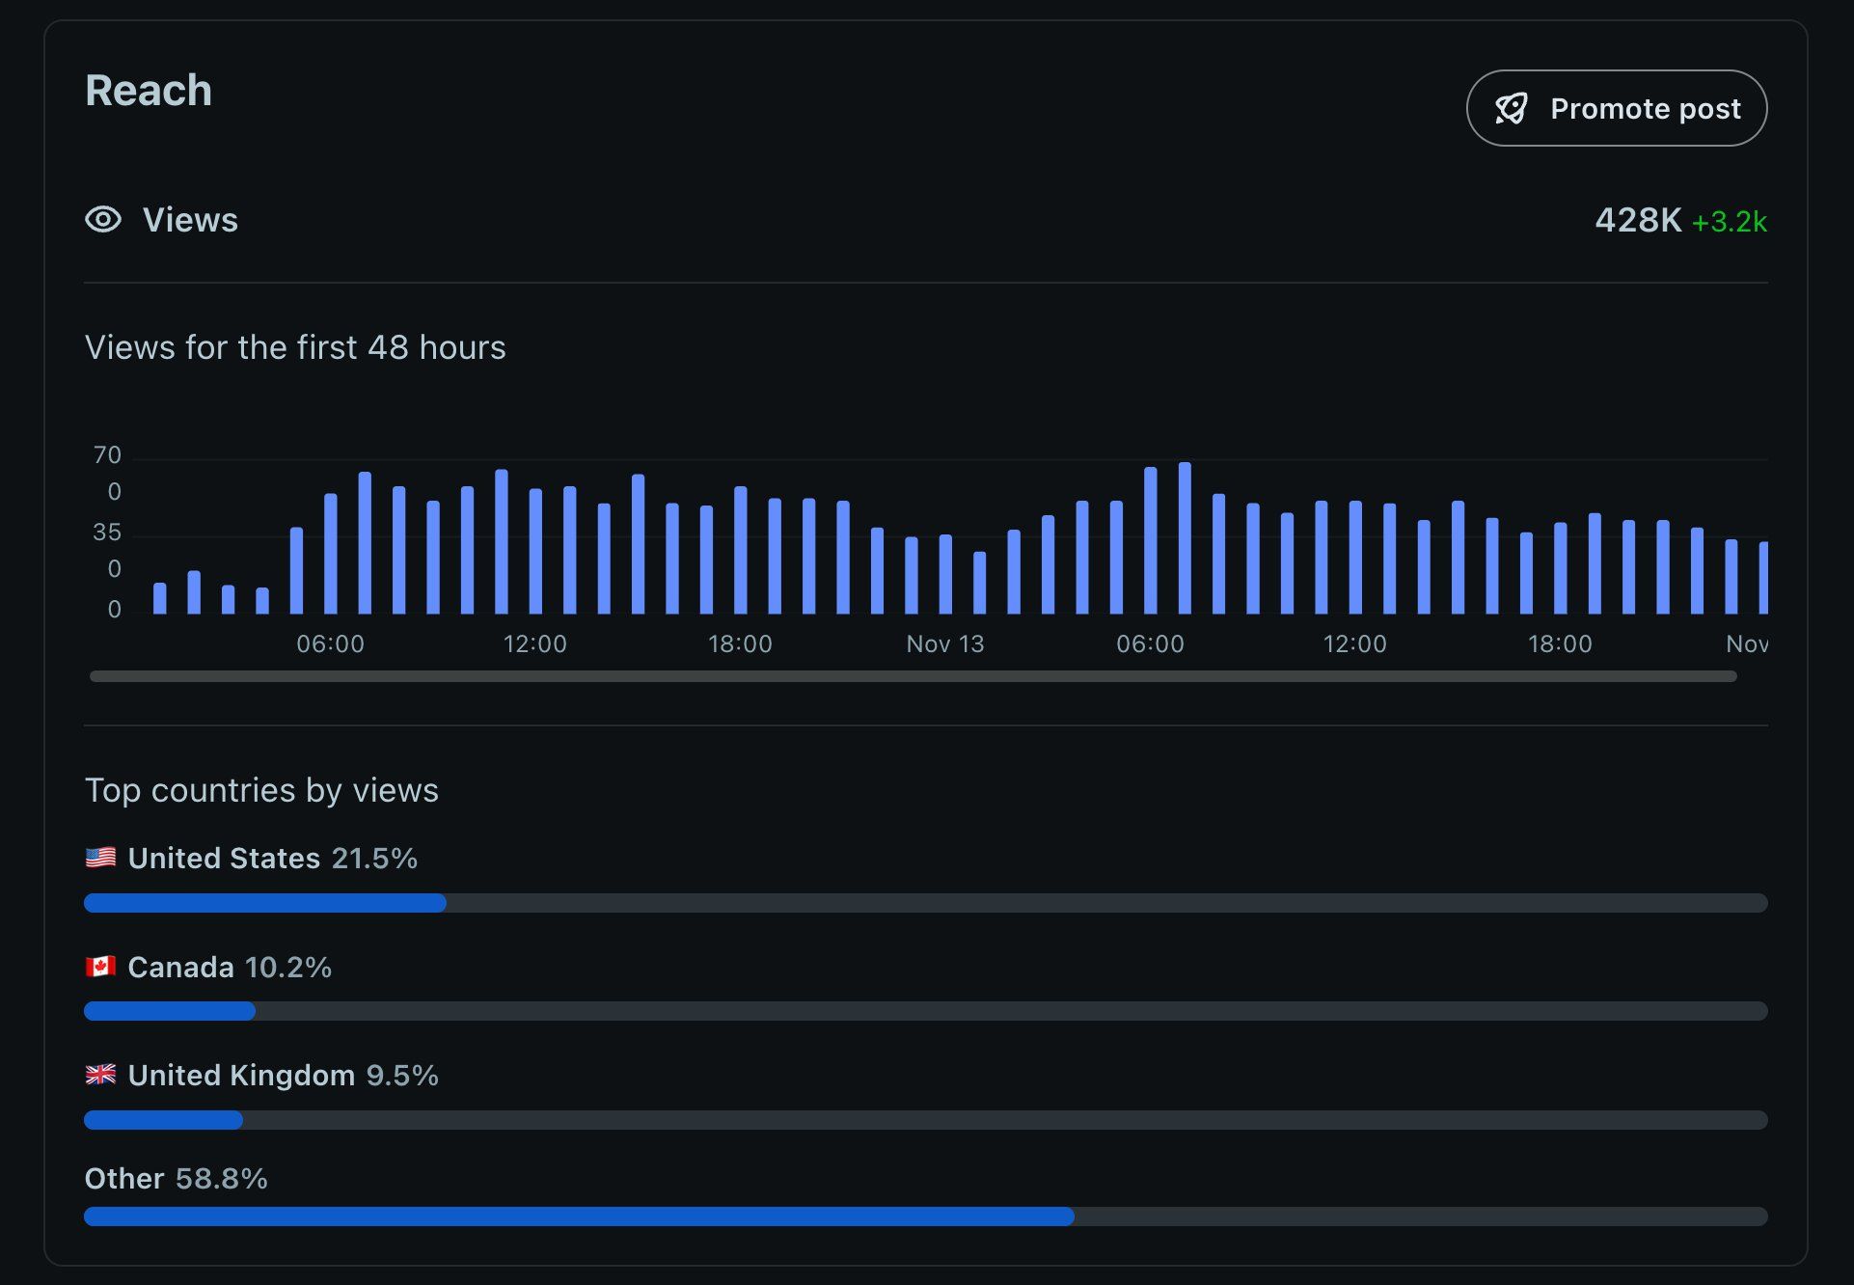
Task: Click the Reach section heading
Action: [149, 91]
